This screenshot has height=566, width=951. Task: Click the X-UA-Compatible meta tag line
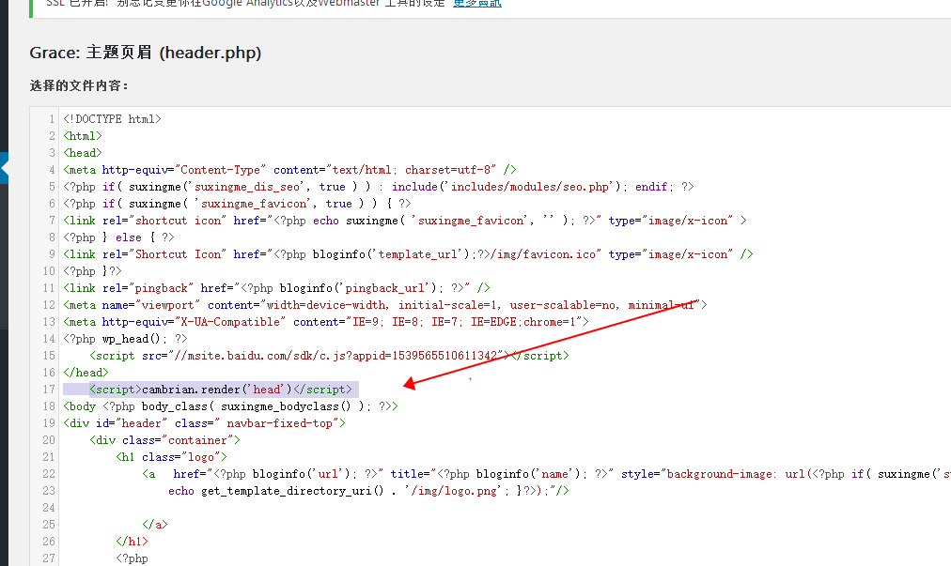tap(326, 322)
